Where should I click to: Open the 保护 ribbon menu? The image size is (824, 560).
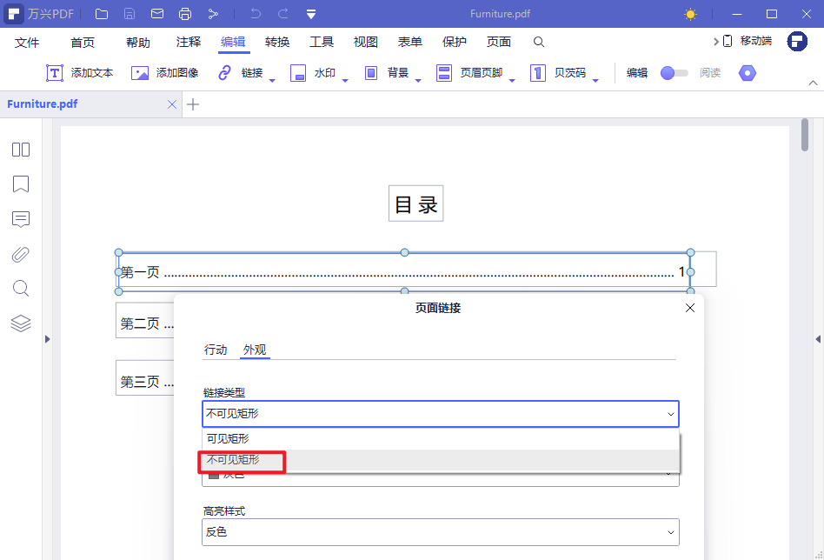click(454, 40)
